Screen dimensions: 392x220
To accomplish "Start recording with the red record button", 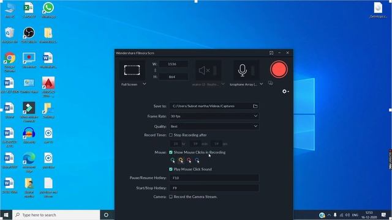I will tap(279, 69).
